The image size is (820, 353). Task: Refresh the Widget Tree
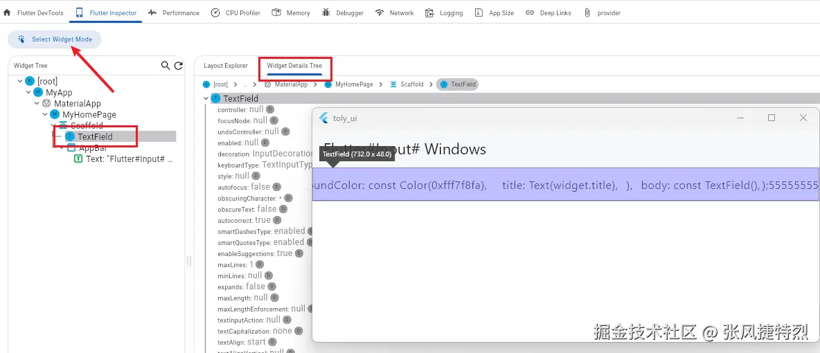click(178, 65)
